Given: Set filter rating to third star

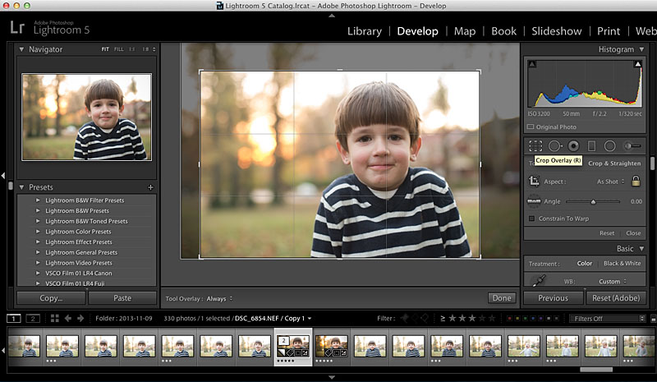Looking at the screenshot, I should [x=472, y=318].
